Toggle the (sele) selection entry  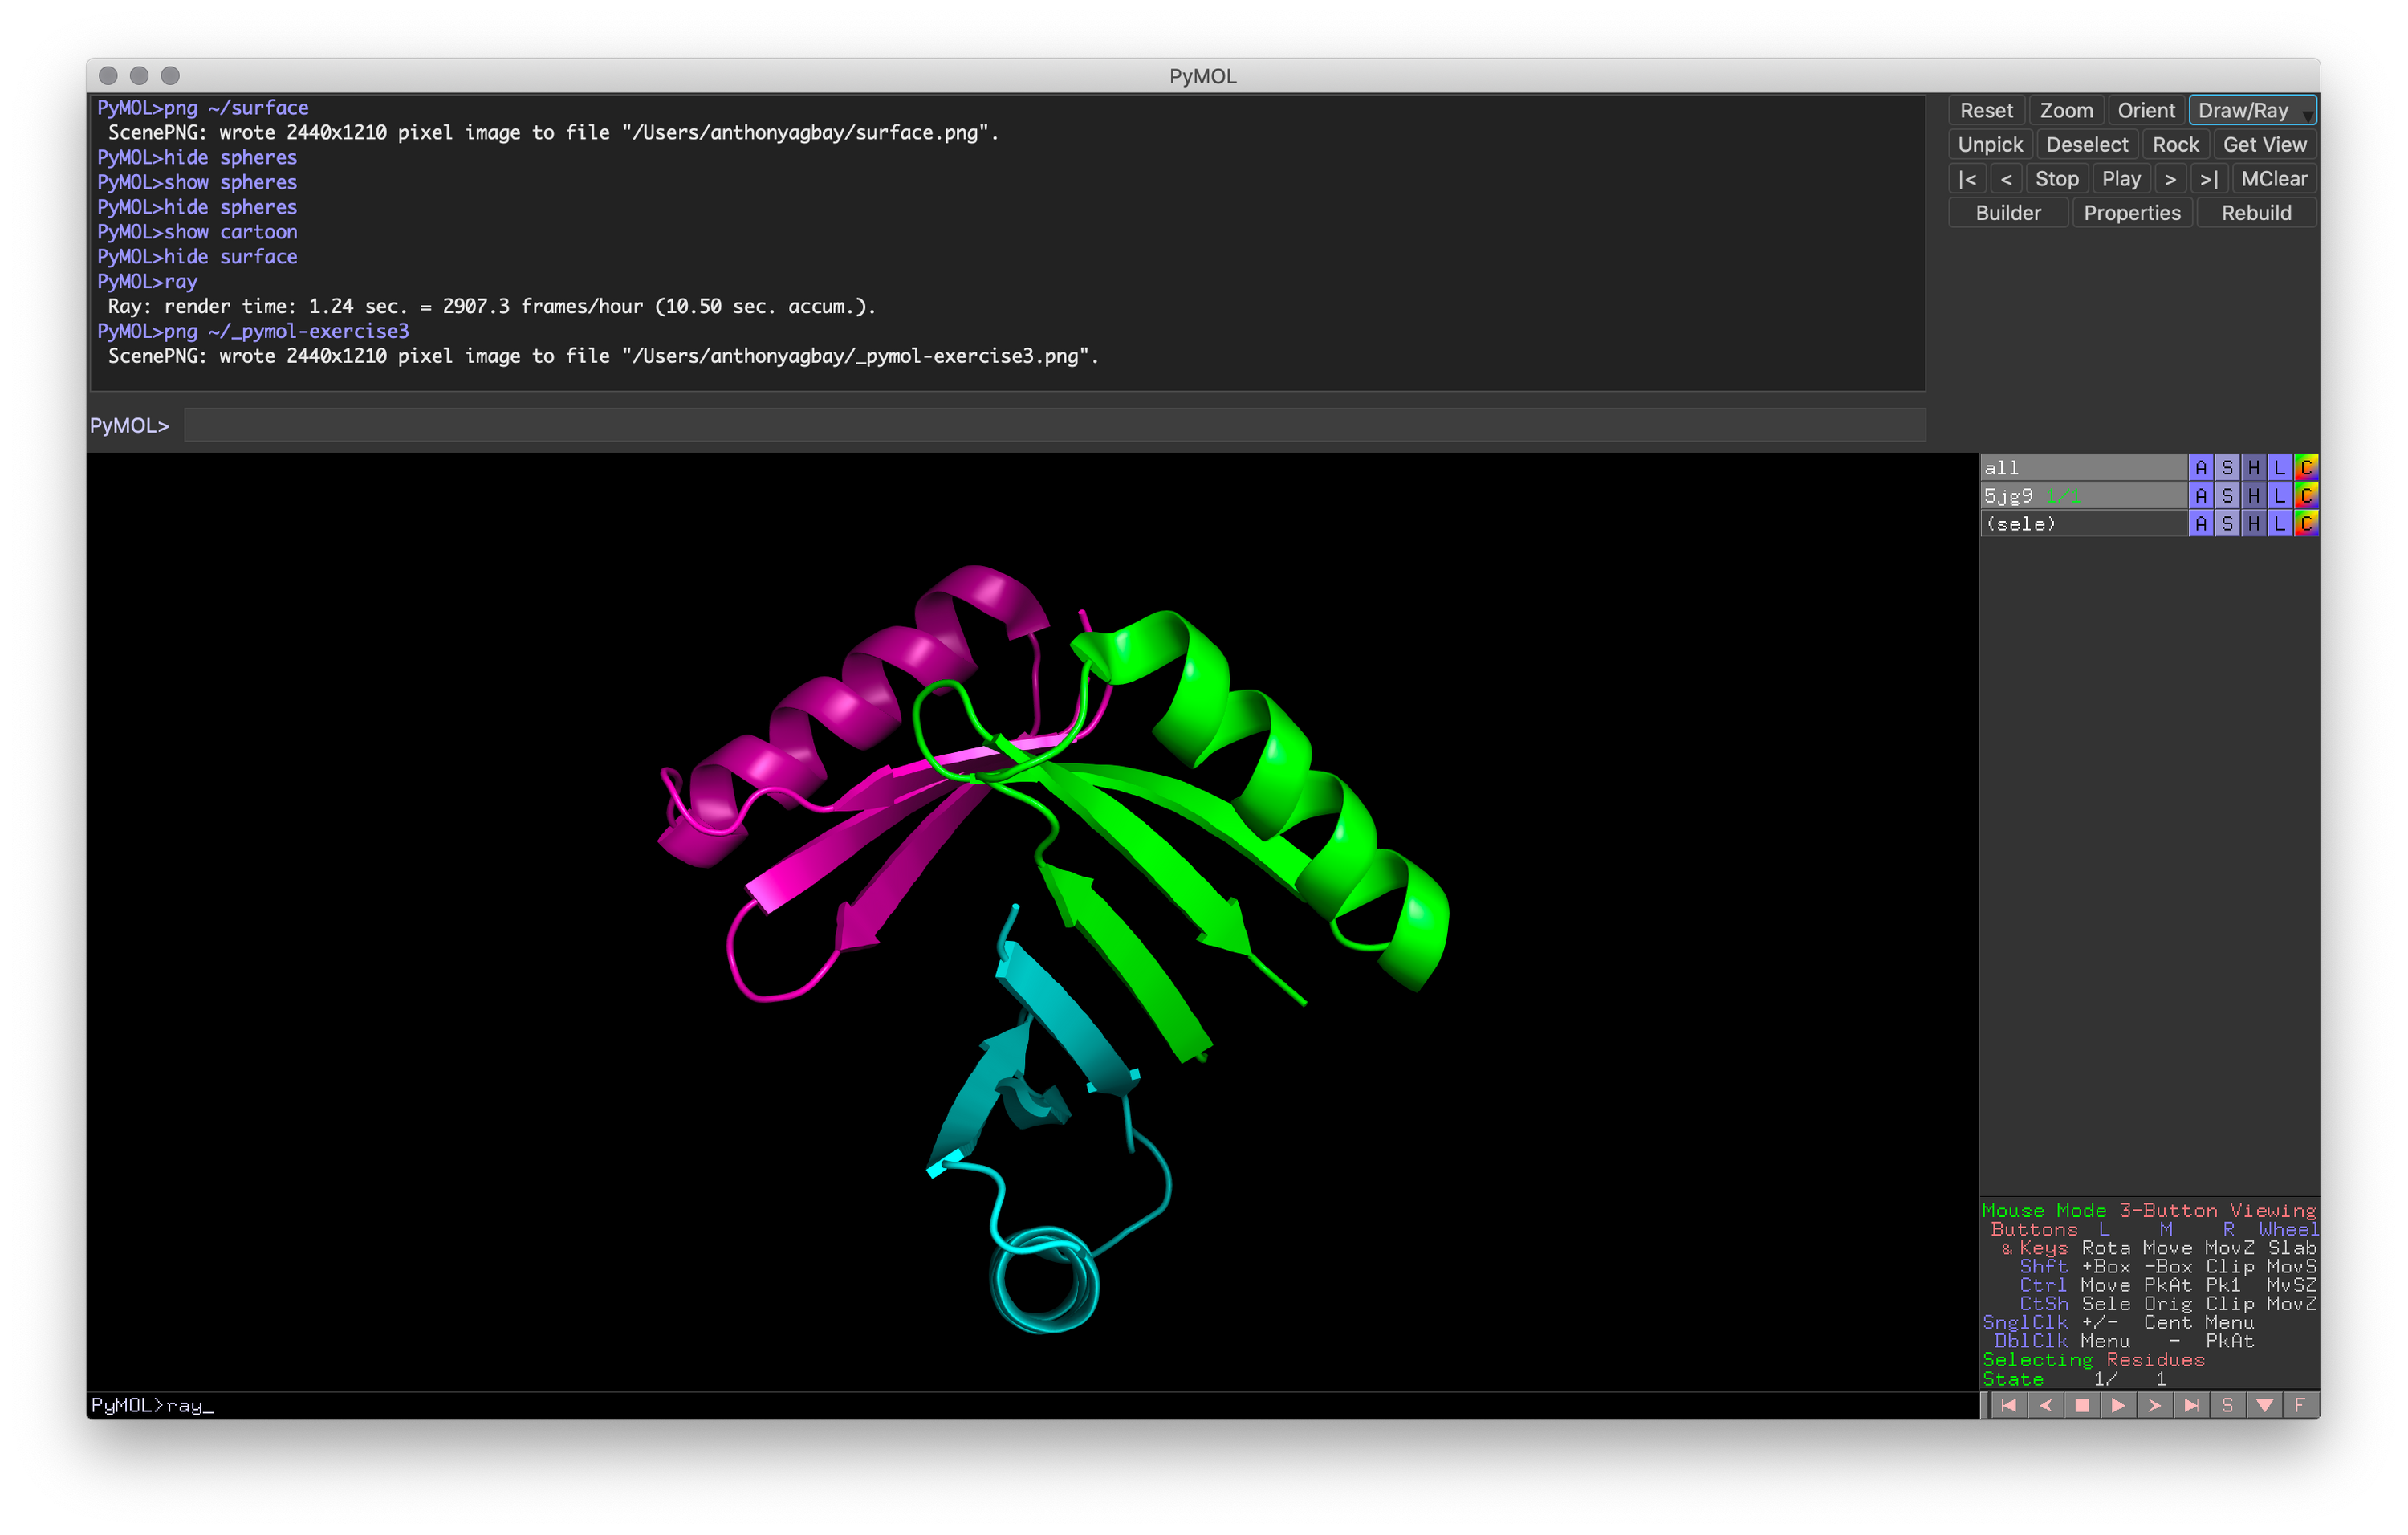(x=2083, y=523)
